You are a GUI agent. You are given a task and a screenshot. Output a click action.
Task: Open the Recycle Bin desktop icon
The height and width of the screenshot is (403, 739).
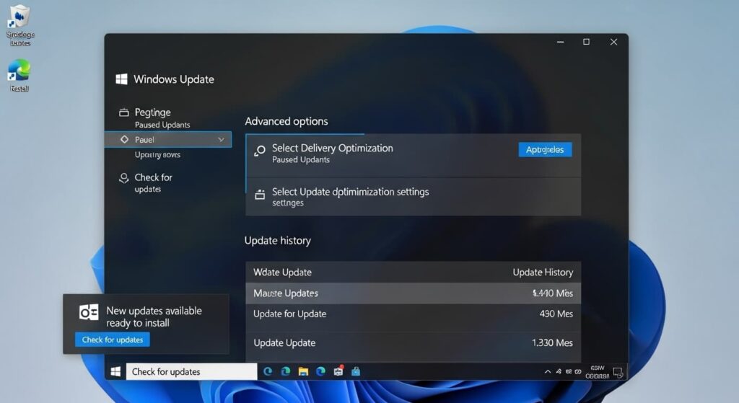(x=19, y=25)
